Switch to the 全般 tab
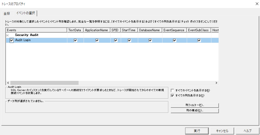The width and height of the screenshot is (260, 135). 7,13
